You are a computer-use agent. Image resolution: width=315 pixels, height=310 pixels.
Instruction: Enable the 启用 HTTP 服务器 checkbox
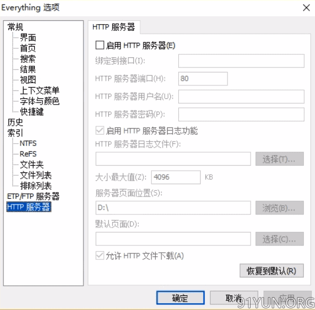click(x=100, y=45)
